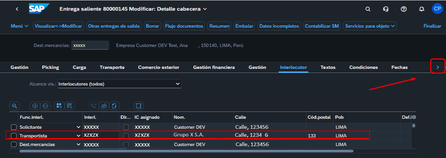Expand the Transportista partner function dropdown
This screenshot has height=158, width=446.
tap(78, 136)
